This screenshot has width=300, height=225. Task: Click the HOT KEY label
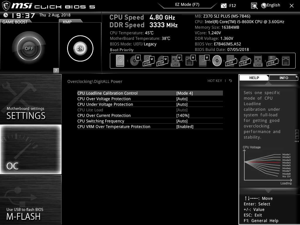point(215,81)
